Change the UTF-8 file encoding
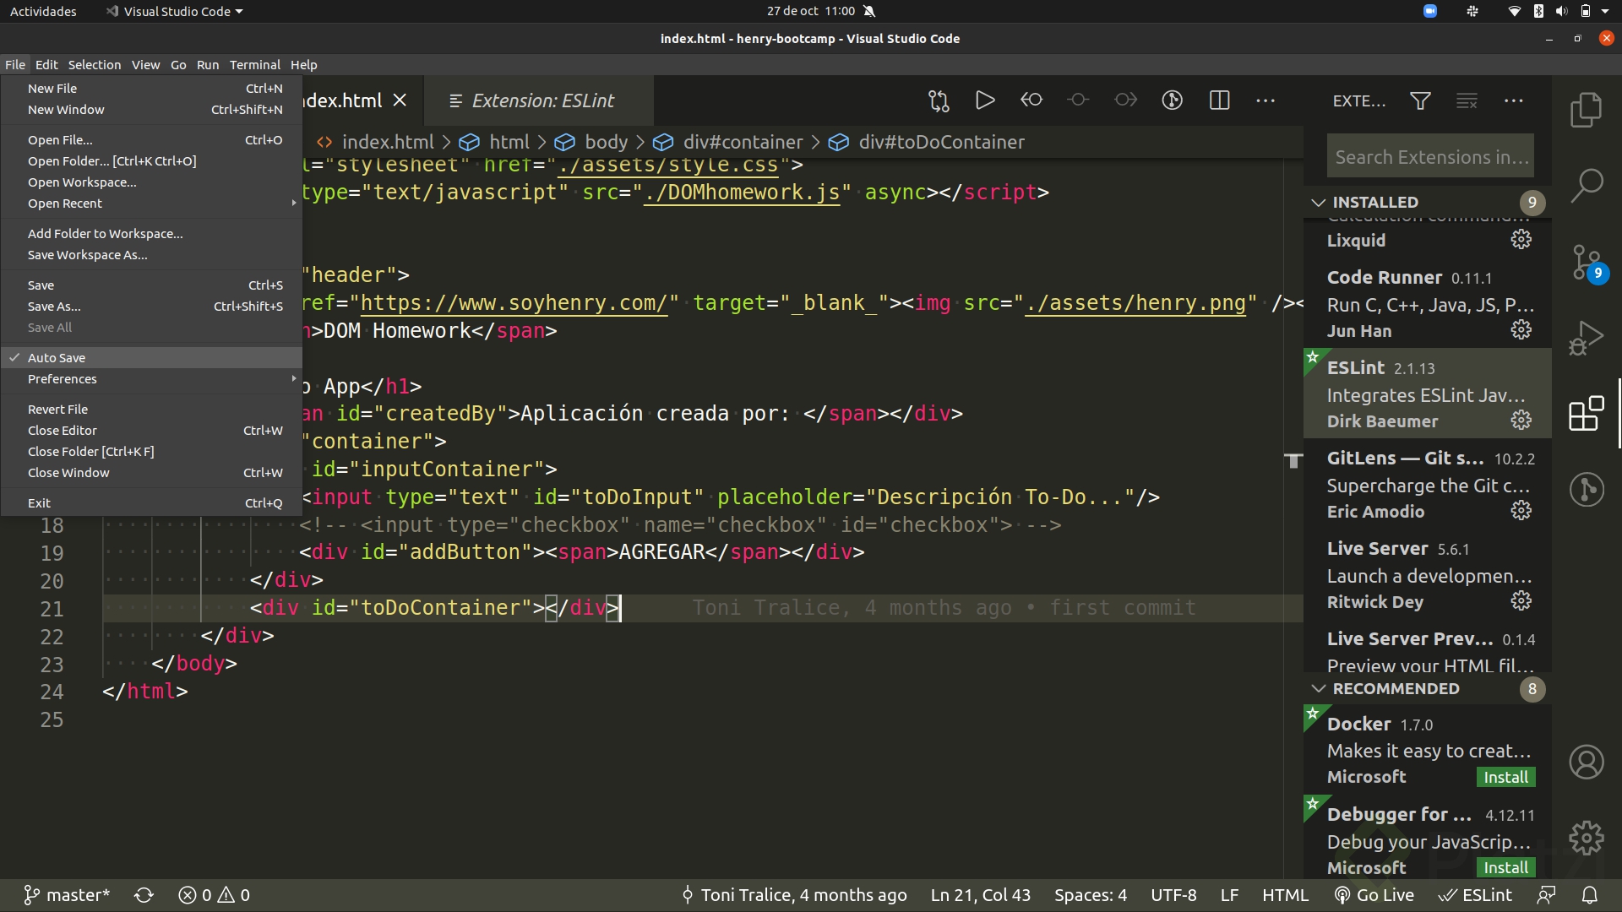1622x912 pixels. [1173, 895]
